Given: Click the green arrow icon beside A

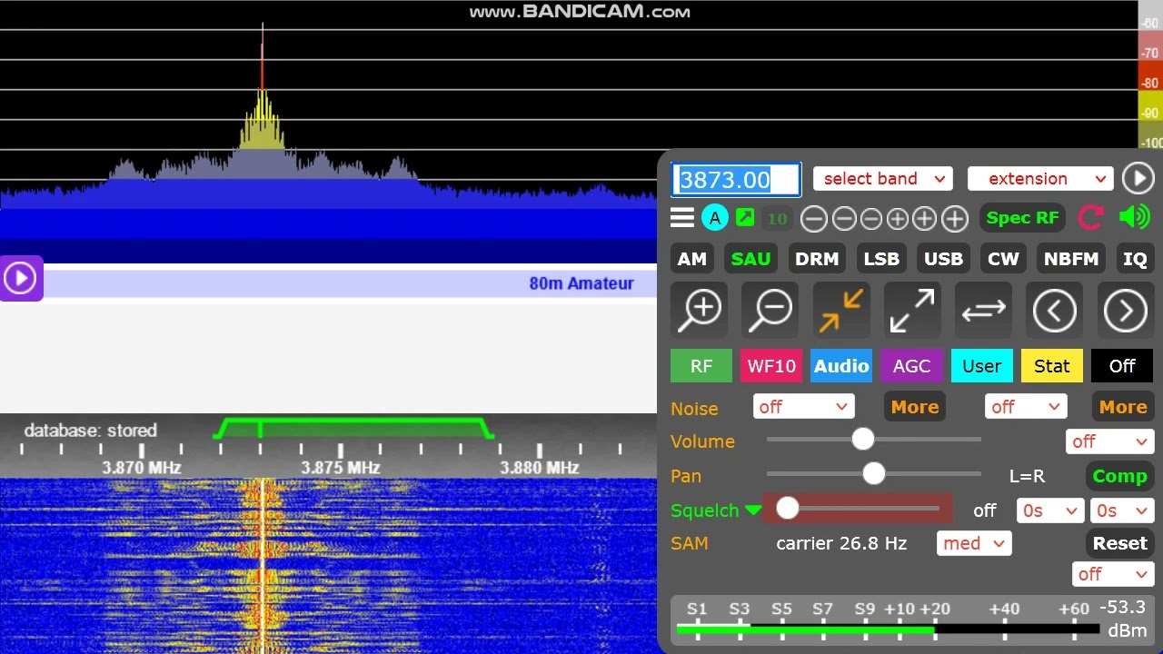Looking at the screenshot, I should click(x=745, y=217).
